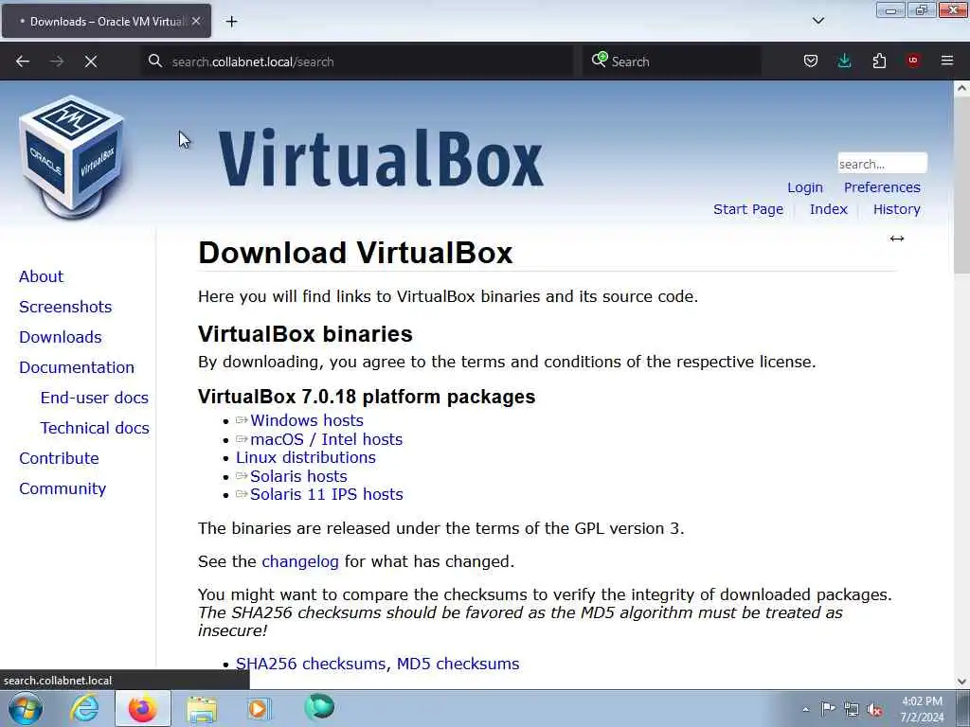970x727 pixels.
Task: Click the address bar URL text
Action: click(253, 62)
